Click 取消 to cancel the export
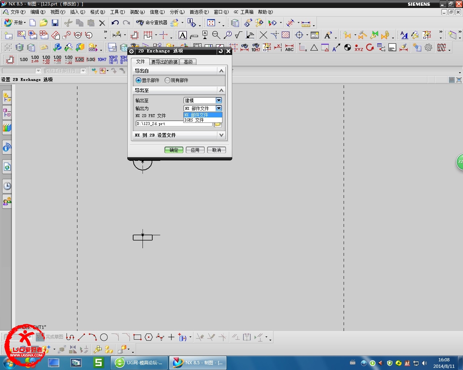This screenshot has width=463, height=370. [x=217, y=150]
